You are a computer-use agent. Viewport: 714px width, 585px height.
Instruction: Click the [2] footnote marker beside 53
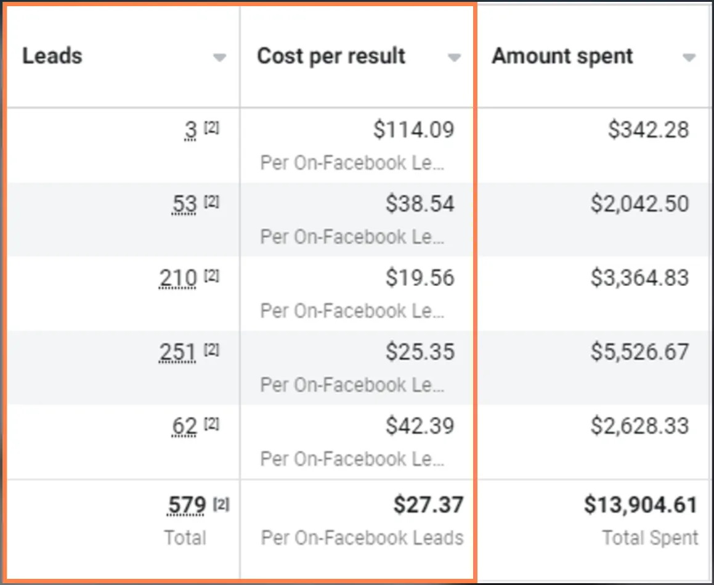click(211, 202)
